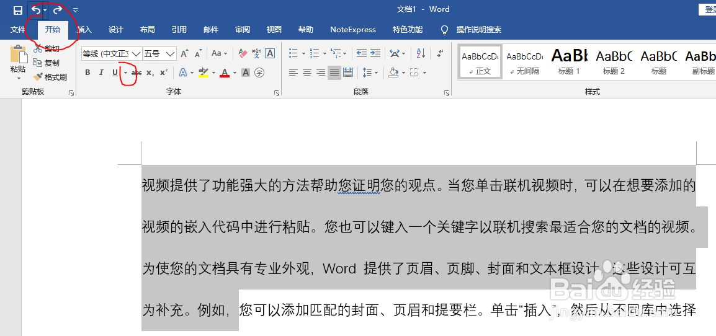Screen dimensions: 716x336
Task: Open the font name combo box 等线
Action: pyautogui.click(x=112, y=54)
